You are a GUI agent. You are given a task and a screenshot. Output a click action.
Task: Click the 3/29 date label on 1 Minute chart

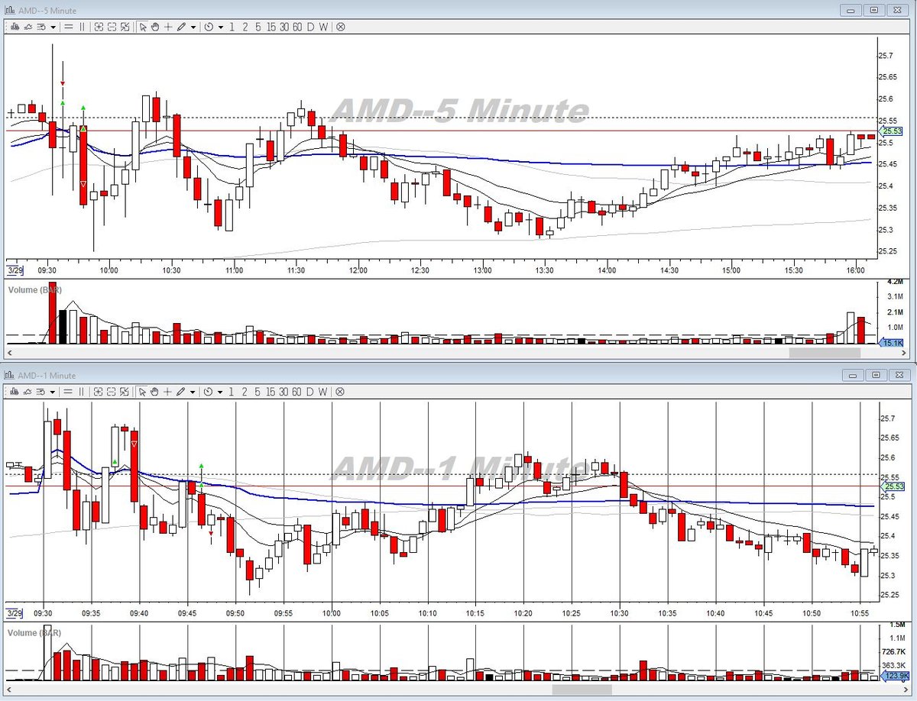[14, 613]
